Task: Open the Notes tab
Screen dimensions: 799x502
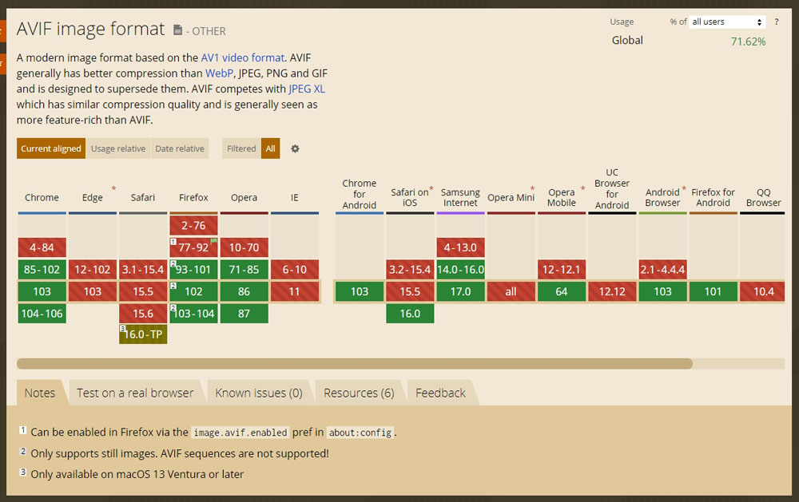Action: pyautogui.click(x=40, y=393)
